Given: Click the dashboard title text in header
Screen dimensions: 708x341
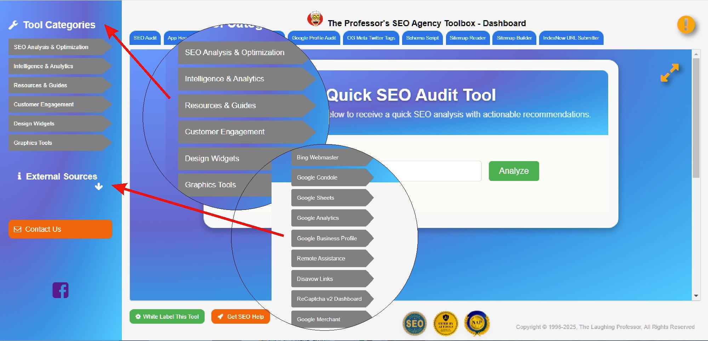Looking at the screenshot, I should [427, 23].
